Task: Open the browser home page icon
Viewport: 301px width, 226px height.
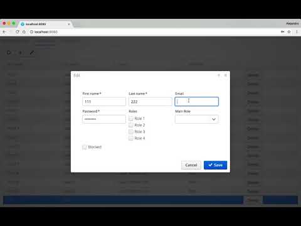Action: pos(24,32)
